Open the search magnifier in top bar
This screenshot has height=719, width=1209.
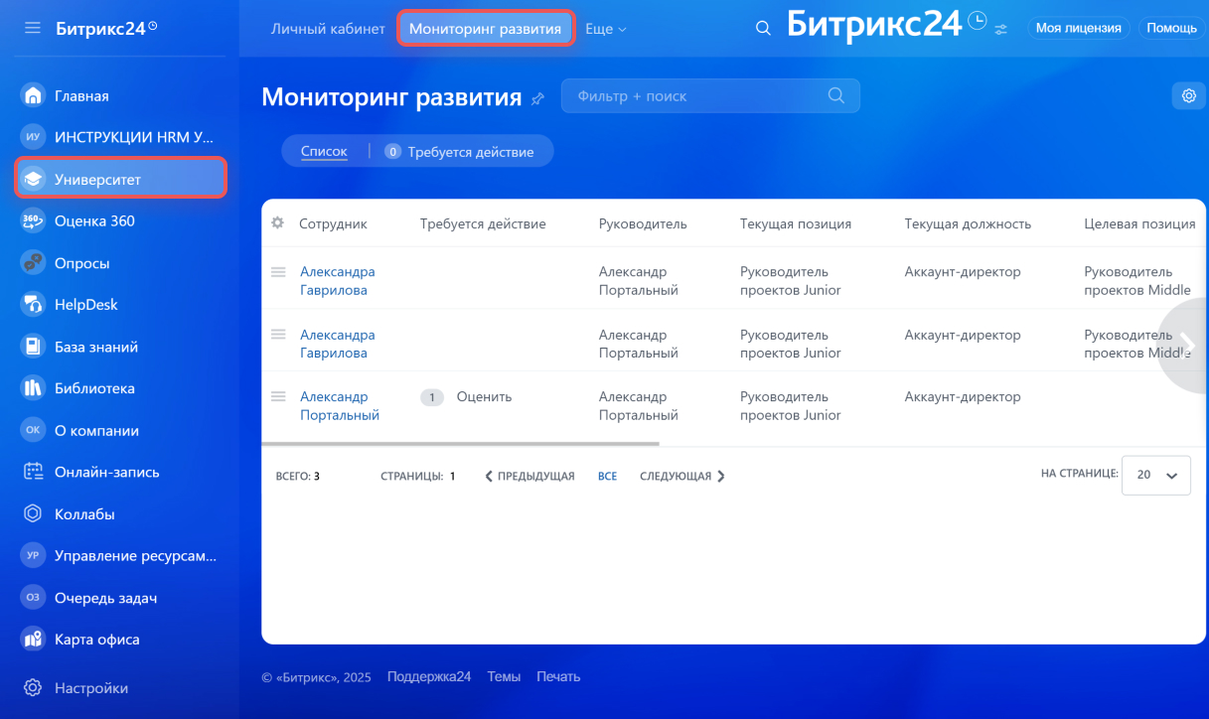[x=763, y=29]
